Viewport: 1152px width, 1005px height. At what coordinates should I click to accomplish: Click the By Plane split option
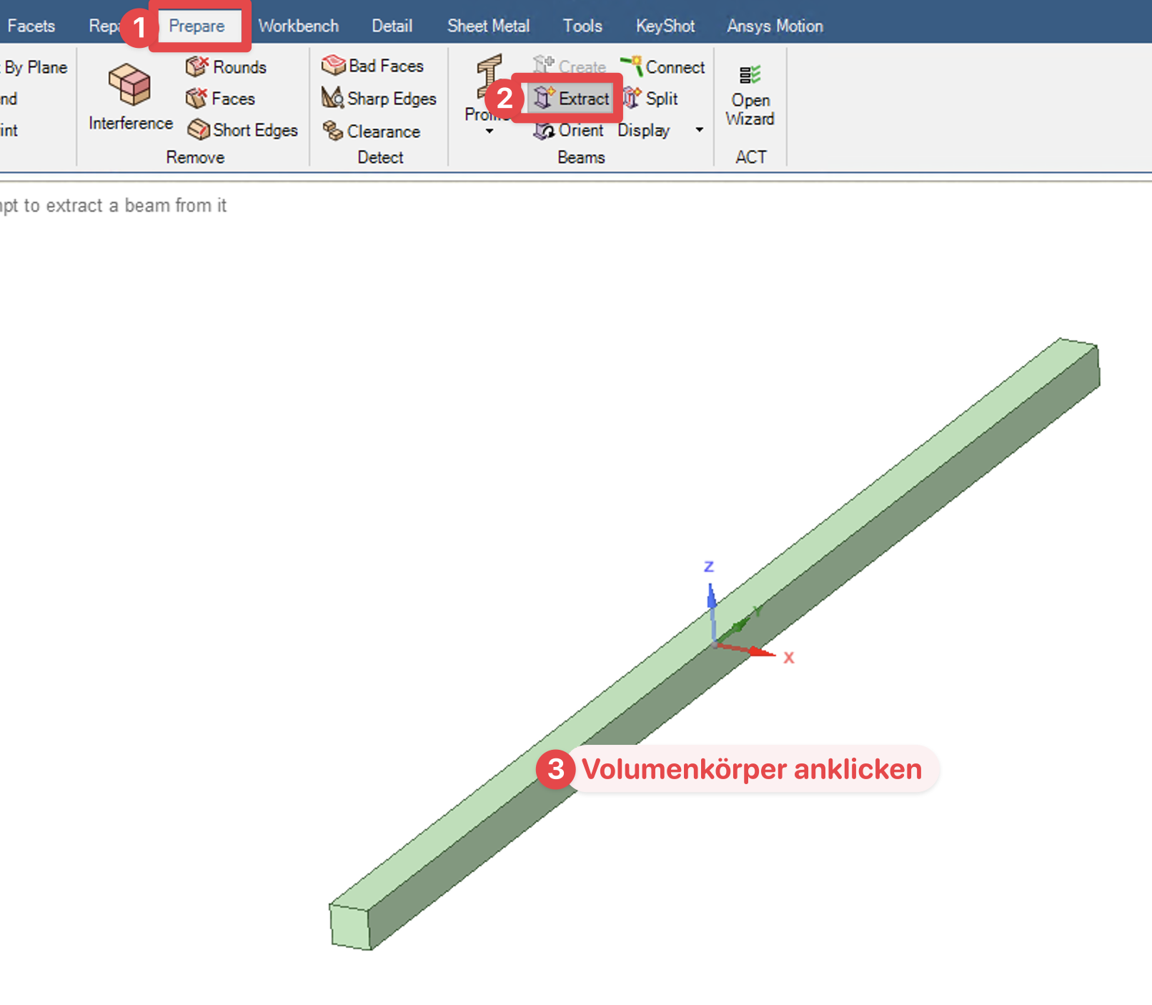click(x=34, y=66)
